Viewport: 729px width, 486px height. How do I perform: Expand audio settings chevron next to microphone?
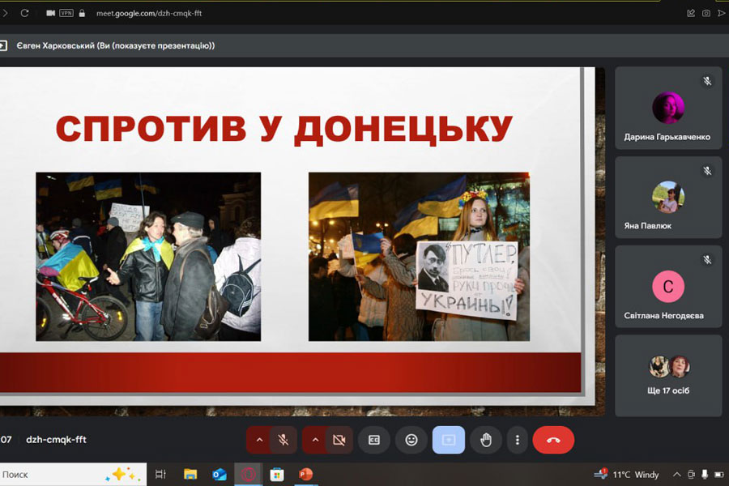(x=259, y=440)
